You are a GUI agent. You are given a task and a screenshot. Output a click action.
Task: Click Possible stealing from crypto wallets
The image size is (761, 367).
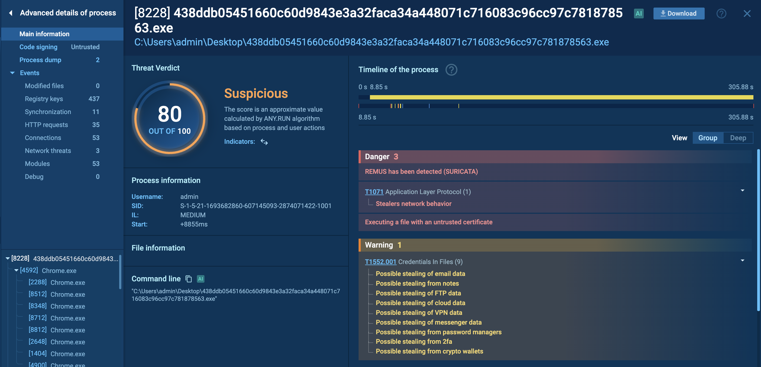[429, 351]
